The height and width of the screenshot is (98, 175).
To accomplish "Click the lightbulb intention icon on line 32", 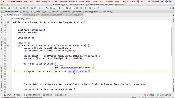I will 14,71.
